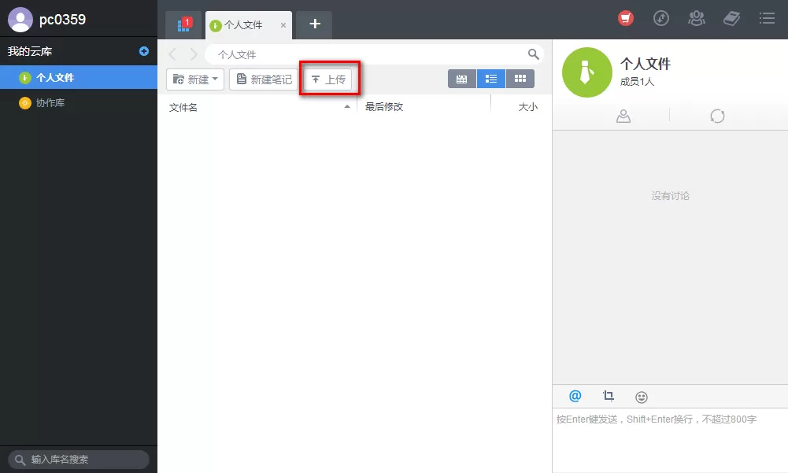Screen dimensions: 788x473
Task: Click the discussion message input box
Action: (x=670, y=440)
